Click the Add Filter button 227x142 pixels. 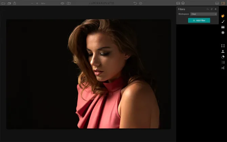pos(199,20)
